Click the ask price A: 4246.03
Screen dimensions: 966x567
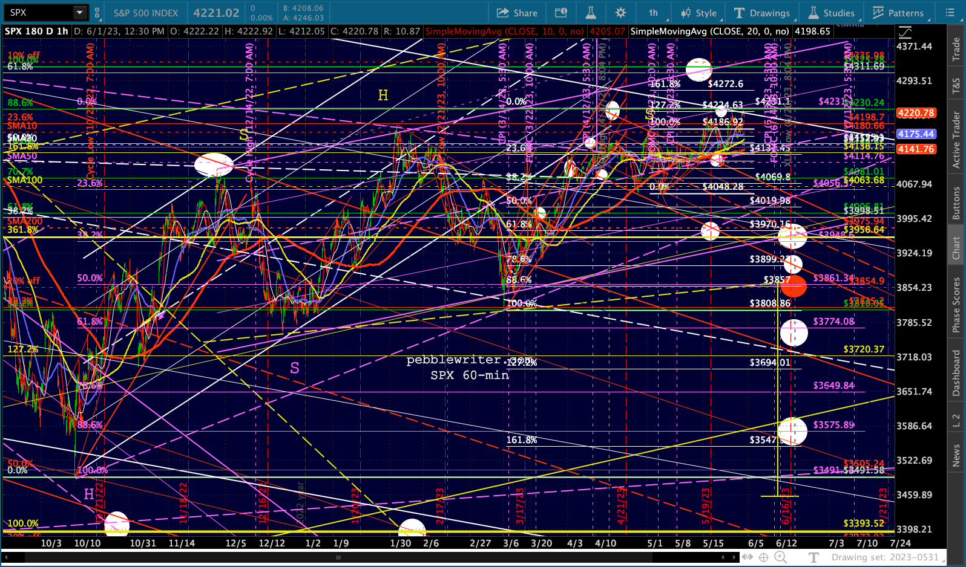point(303,18)
